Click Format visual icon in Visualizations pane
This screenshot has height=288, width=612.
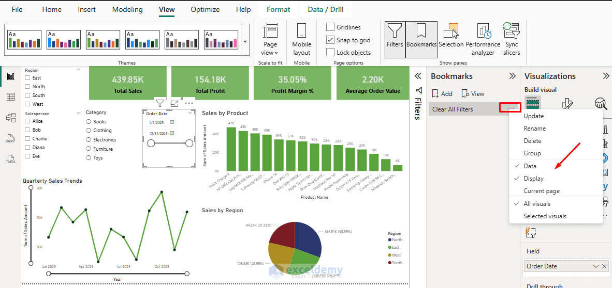click(567, 103)
